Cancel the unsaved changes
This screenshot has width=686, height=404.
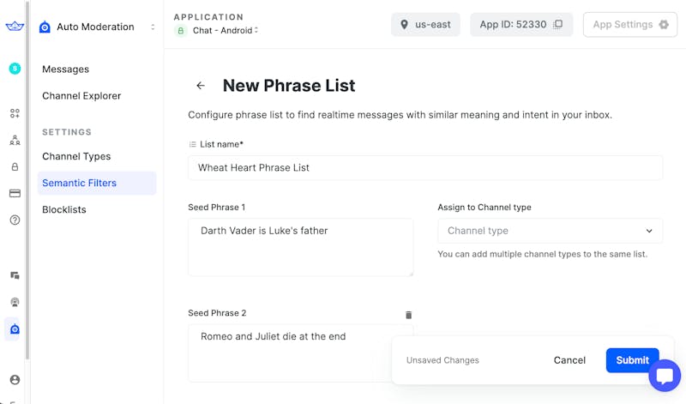[569, 360]
